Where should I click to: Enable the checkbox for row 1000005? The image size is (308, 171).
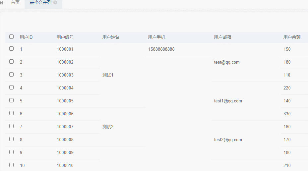click(11, 100)
